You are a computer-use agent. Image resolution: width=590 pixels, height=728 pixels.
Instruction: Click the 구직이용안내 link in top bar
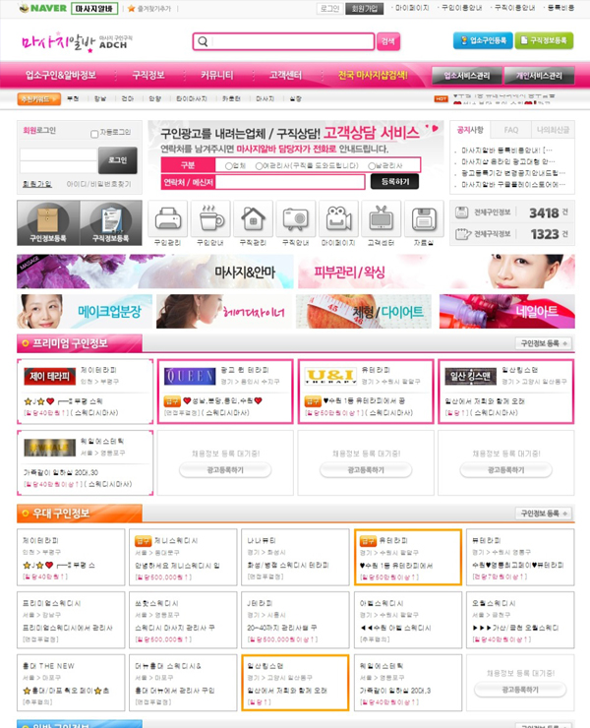point(514,8)
